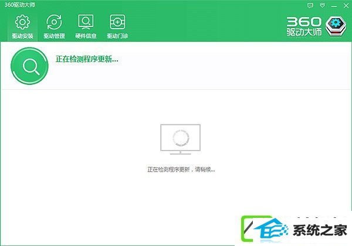Open the title bar dropdown menu icon

tap(322, 5)
